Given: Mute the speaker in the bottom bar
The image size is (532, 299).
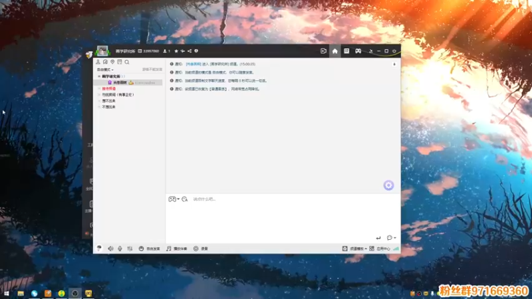Looking at the screenshot, I should 110,249.
